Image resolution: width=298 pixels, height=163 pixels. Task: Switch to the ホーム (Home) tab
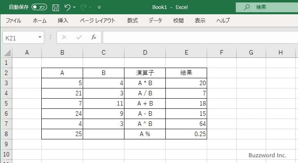(x=40, y=20)
